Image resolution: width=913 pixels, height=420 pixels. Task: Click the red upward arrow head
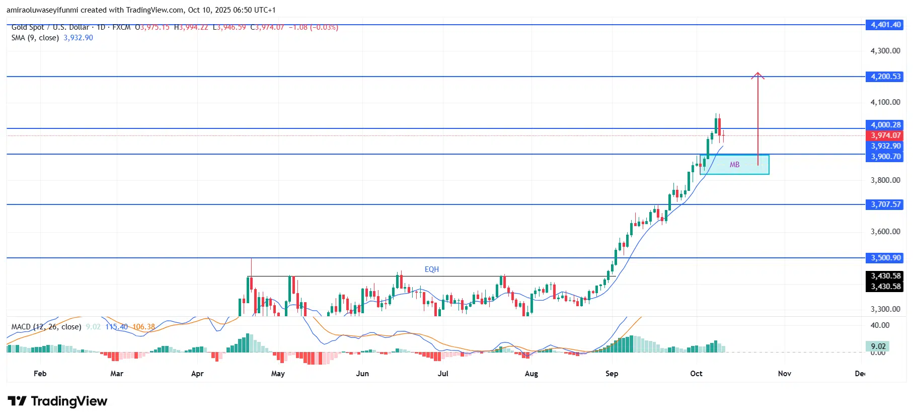click(x=758, y=76)
